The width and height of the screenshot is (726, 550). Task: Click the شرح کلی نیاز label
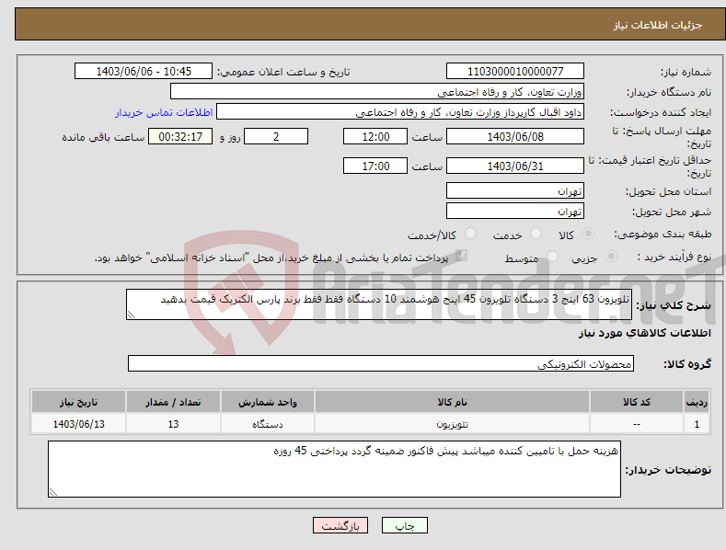pyautogui.click(x=674, y=305)
